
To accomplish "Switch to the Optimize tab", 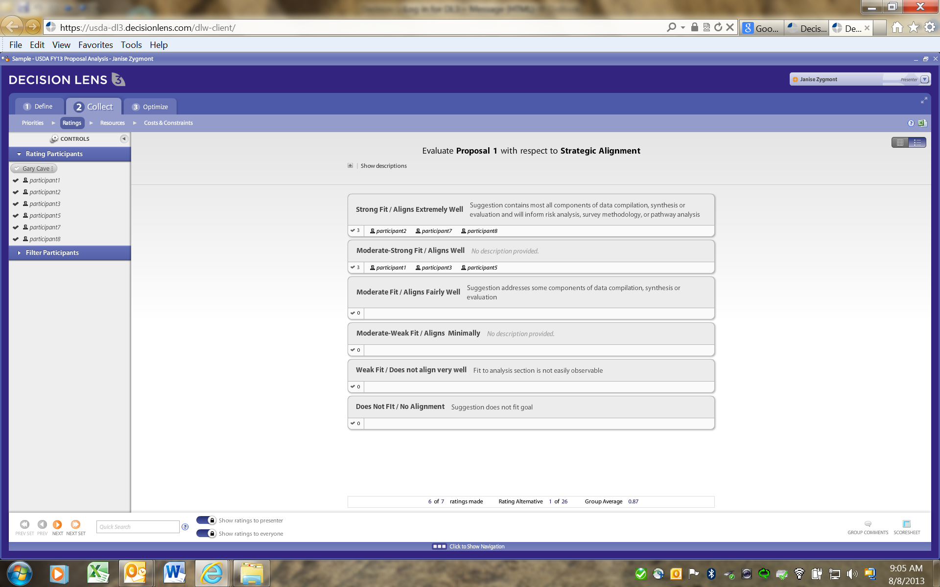I will point(150,107).
